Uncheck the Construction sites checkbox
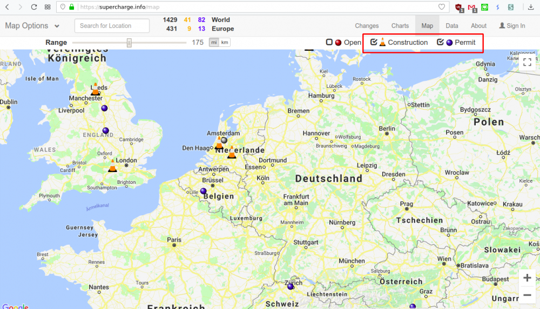Screen dimensions: 540x309 (374, 42)
